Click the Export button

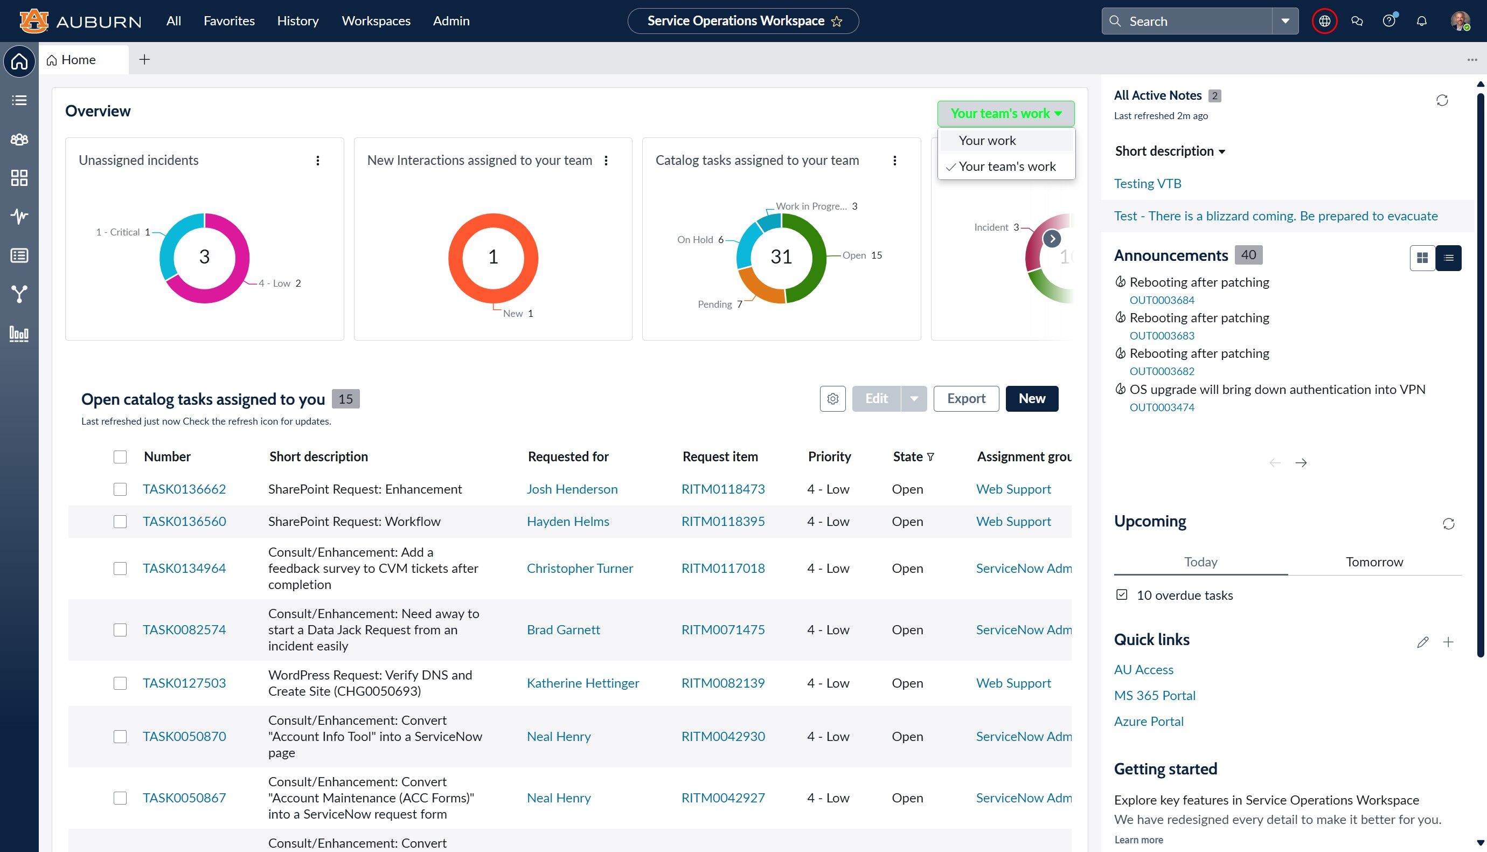click(x=966, y=398)
